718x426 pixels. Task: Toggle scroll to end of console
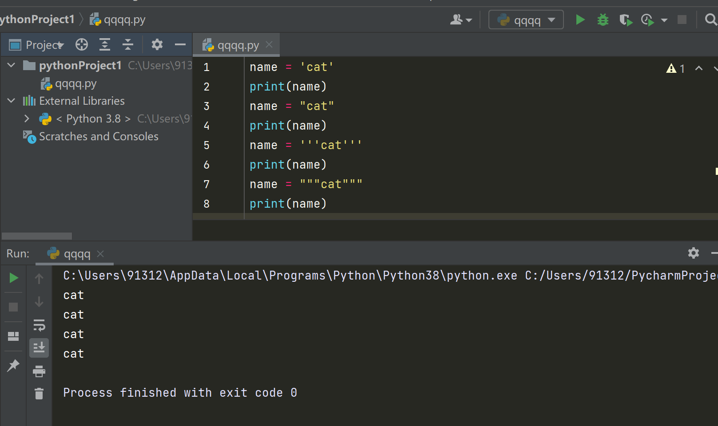point(39,347)
